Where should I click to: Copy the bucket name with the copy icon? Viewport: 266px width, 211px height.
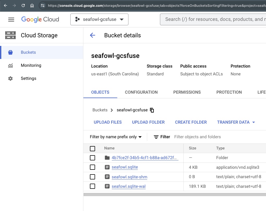(152, 110)
